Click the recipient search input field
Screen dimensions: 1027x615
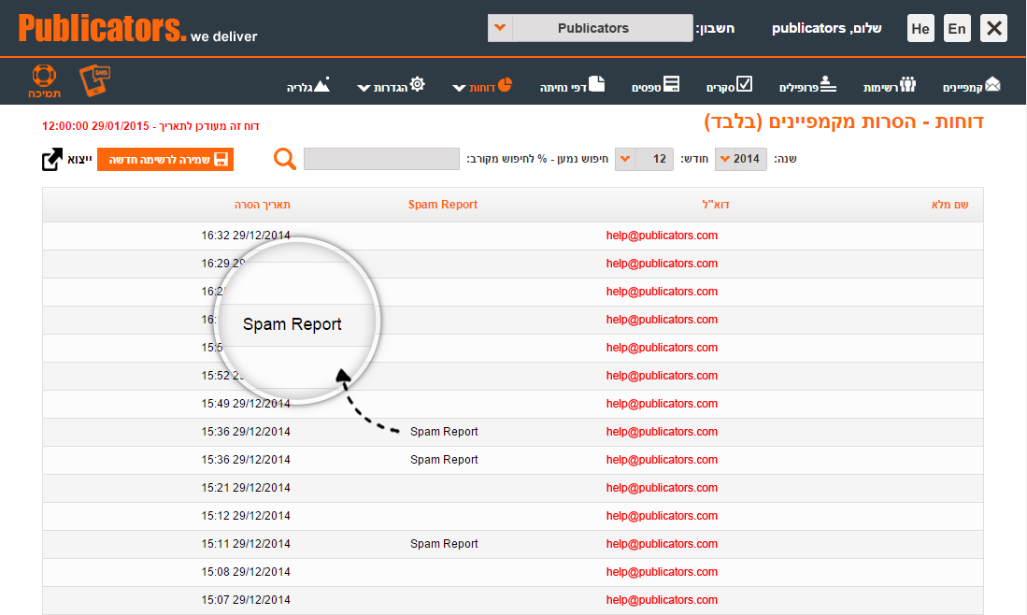(382, 159)
